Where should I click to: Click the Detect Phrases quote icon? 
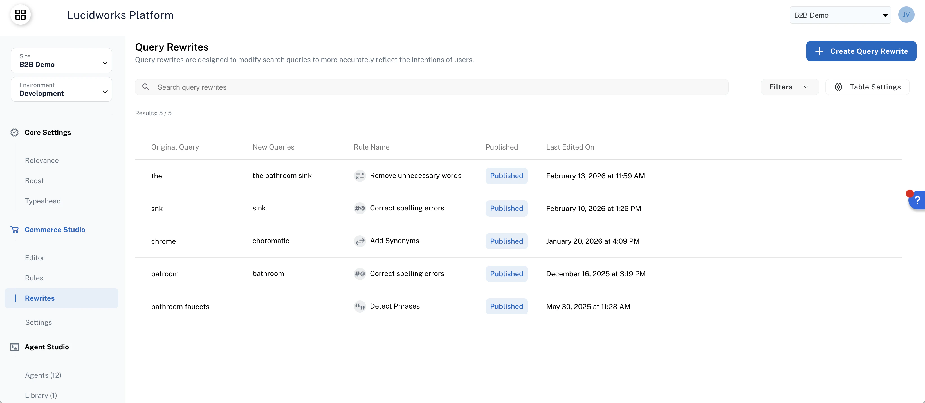(x=360, y=307)
